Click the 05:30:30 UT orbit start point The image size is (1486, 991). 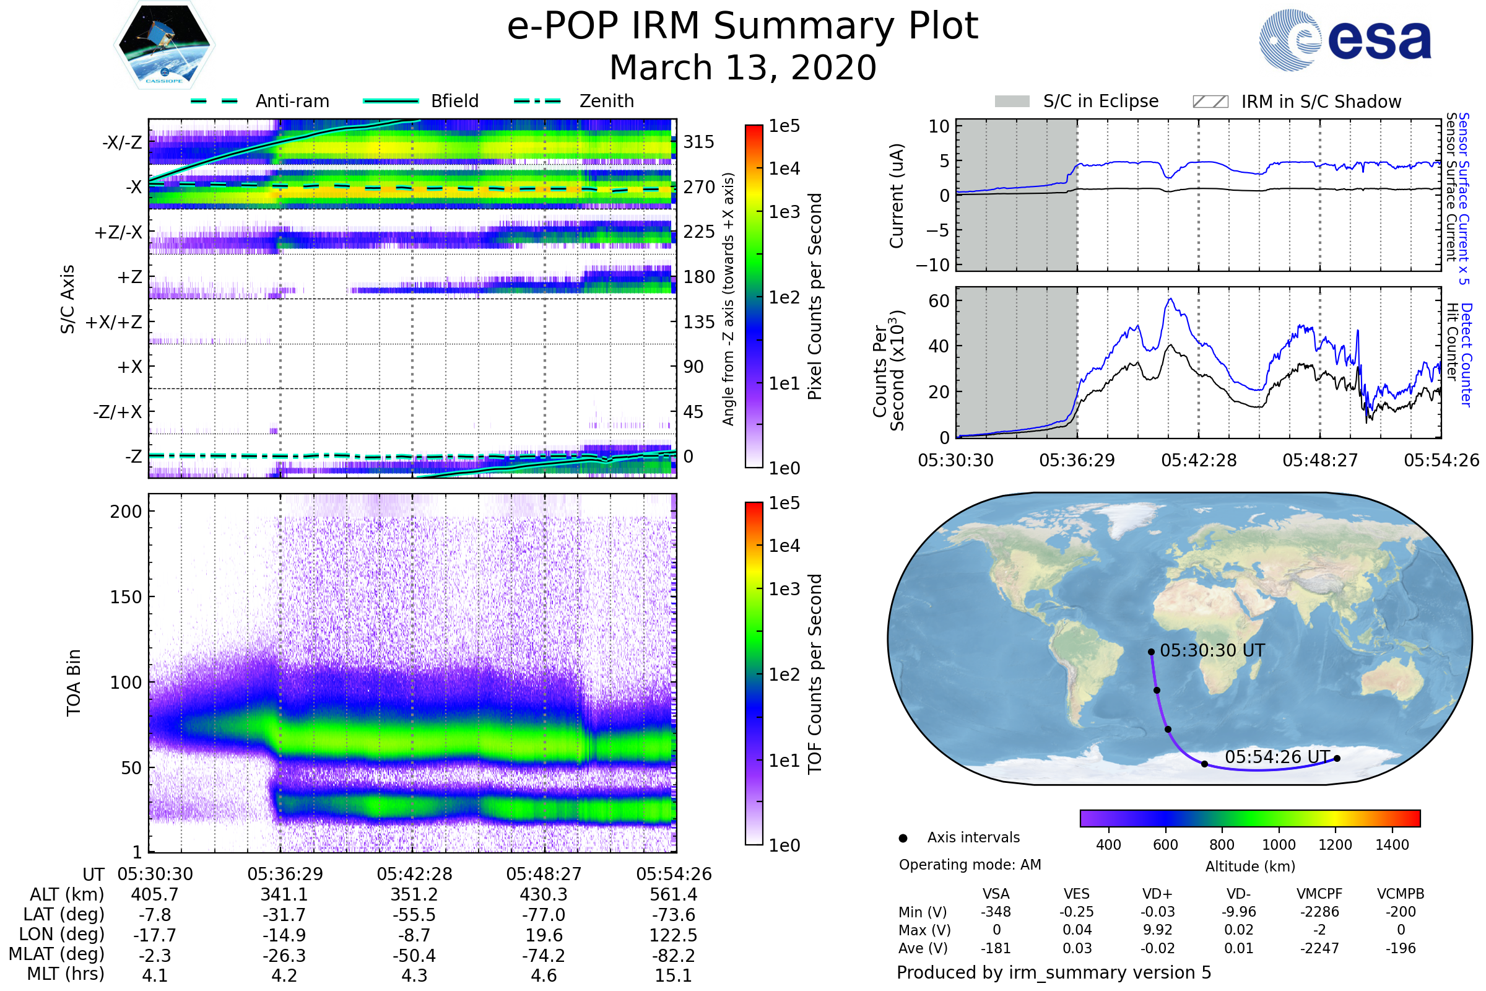click(1151, 652)
